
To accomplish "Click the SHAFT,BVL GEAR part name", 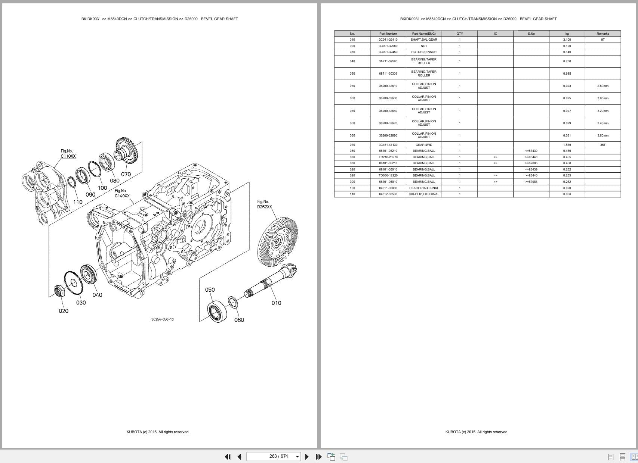I will (424, 40).
